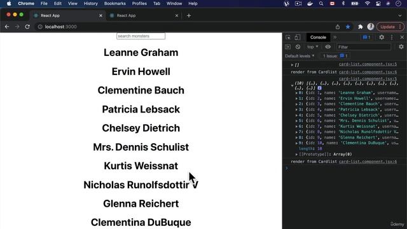Open DevTools customize three-dot menu
The height and width of the screenshot is (229, 407).
click(x=392, y=38)
